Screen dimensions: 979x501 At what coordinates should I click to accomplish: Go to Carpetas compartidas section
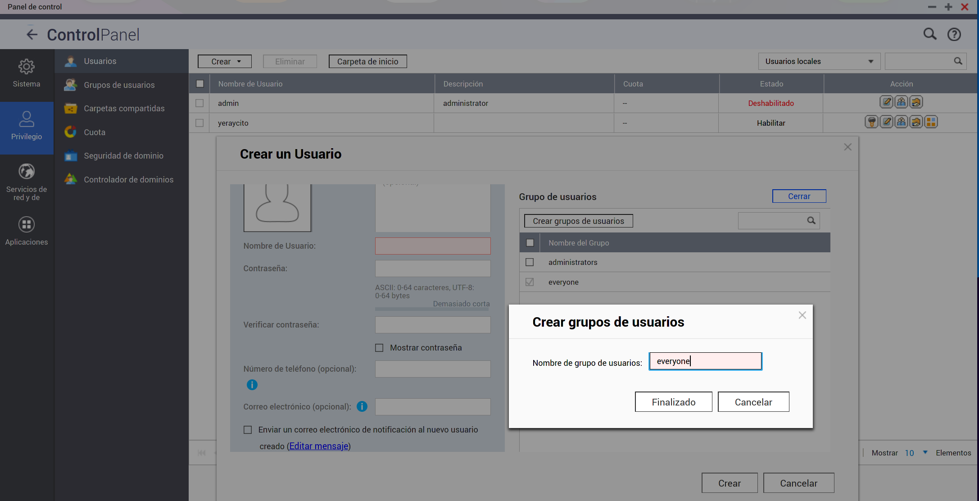[x=124, y=109]
